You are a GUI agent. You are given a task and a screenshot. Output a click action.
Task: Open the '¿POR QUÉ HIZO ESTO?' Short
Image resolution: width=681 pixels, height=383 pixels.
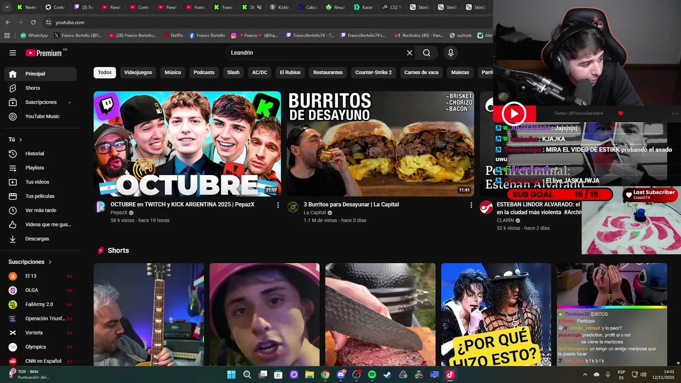496,314
